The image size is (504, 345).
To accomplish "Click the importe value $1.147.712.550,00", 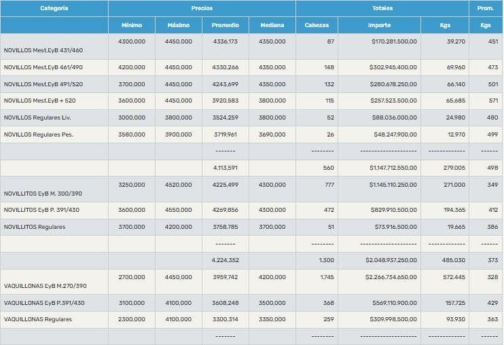I will pos(393,168).
